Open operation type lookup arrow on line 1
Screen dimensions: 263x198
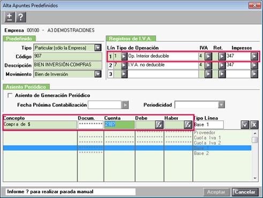[124, 56]
